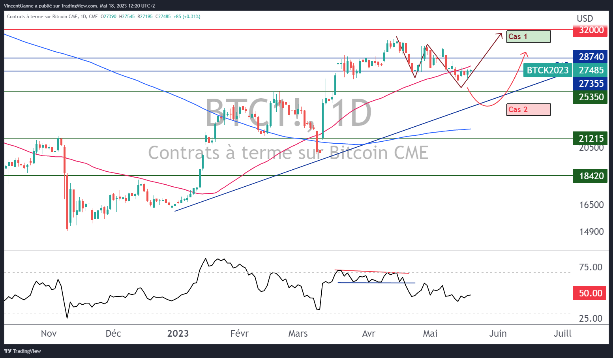The image size is (613, 358).
Task: Open the USD currency selector on price axis
Action: 585,19
